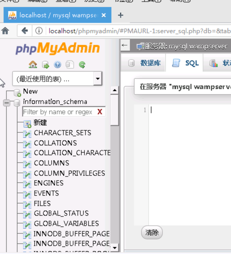Click into the SQL query editor

pyautogui.click(x=190, y=164)
